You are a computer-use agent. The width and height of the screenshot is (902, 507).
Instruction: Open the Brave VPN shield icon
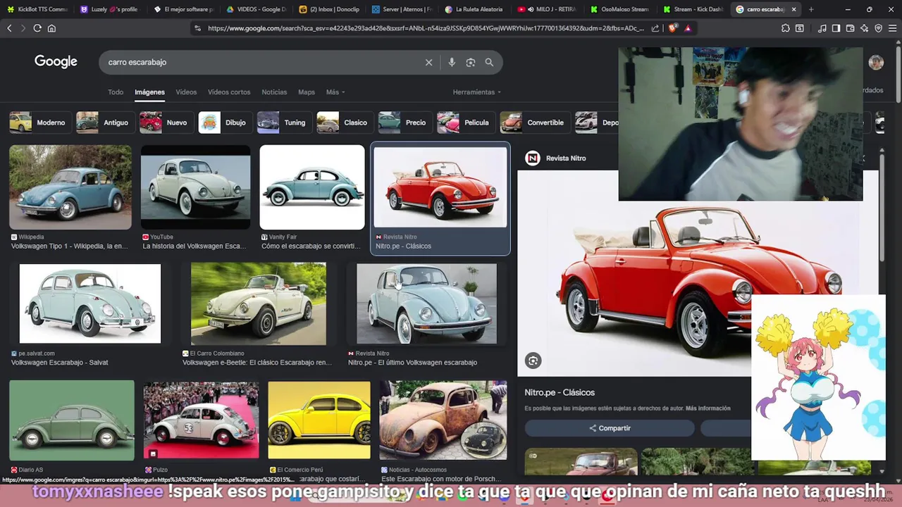pyautogui.click(x=878, y=28)
